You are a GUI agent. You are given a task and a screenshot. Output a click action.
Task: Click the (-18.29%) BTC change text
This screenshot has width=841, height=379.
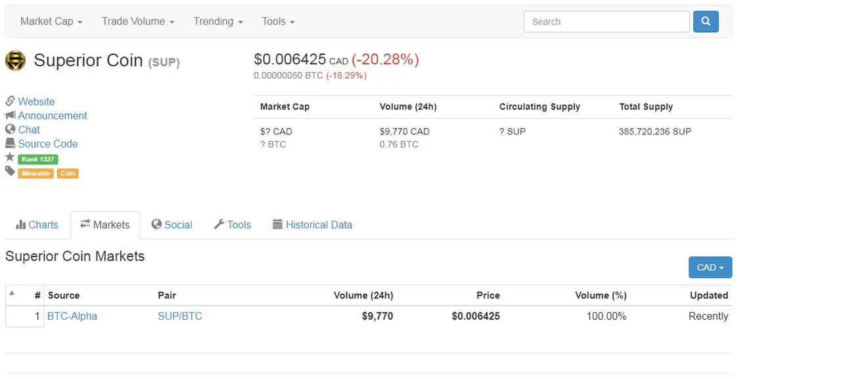pyautogui.click(x=346, y=75)
